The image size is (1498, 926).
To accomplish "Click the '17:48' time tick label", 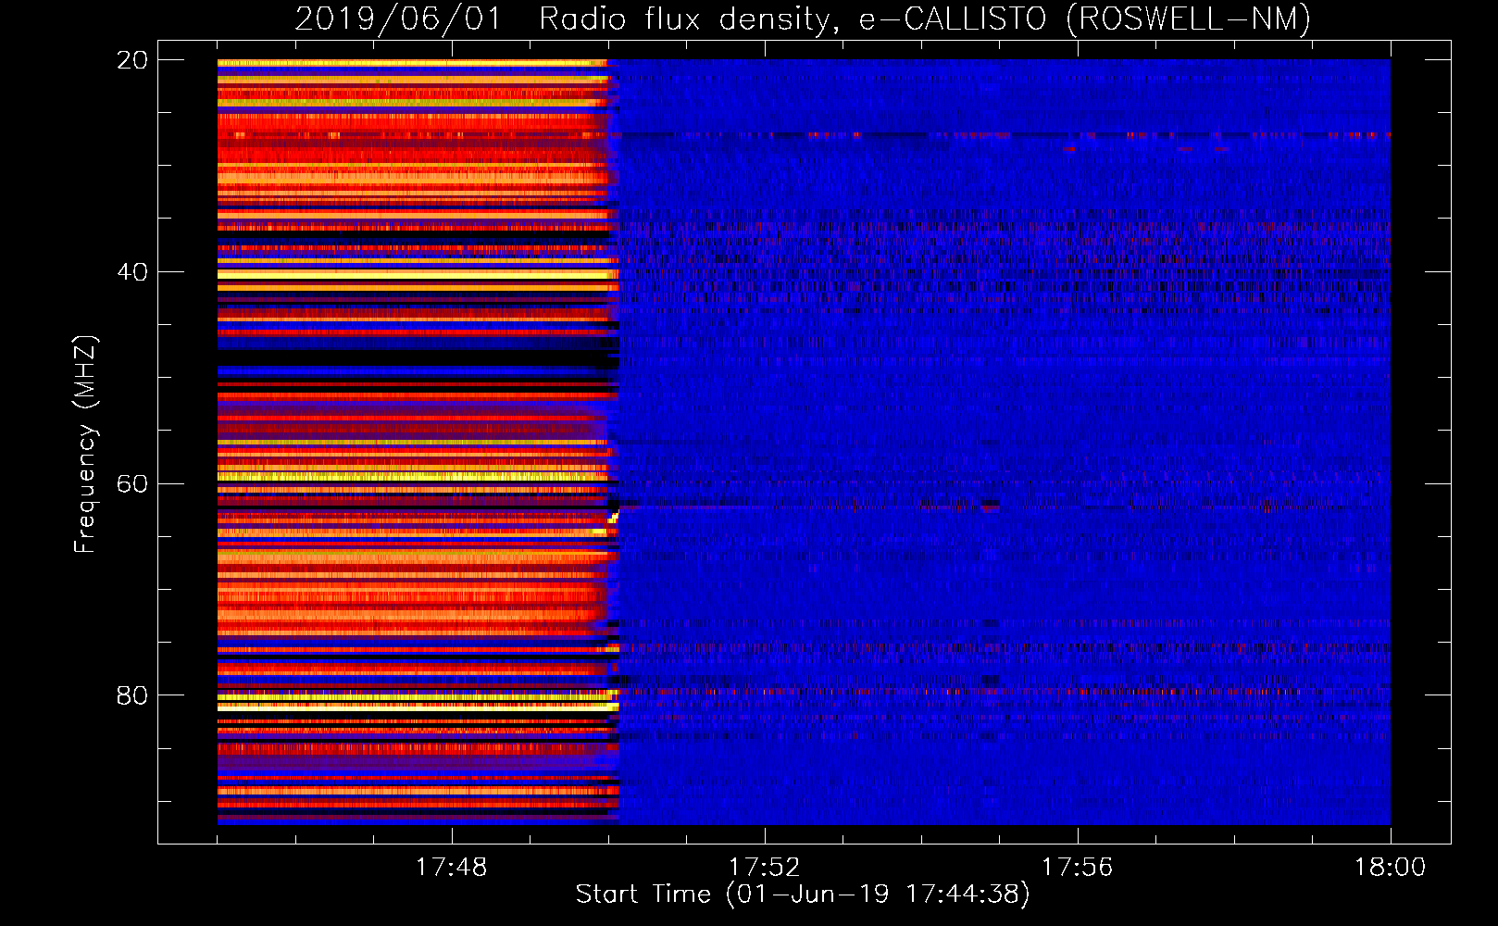I will [451, 868].
